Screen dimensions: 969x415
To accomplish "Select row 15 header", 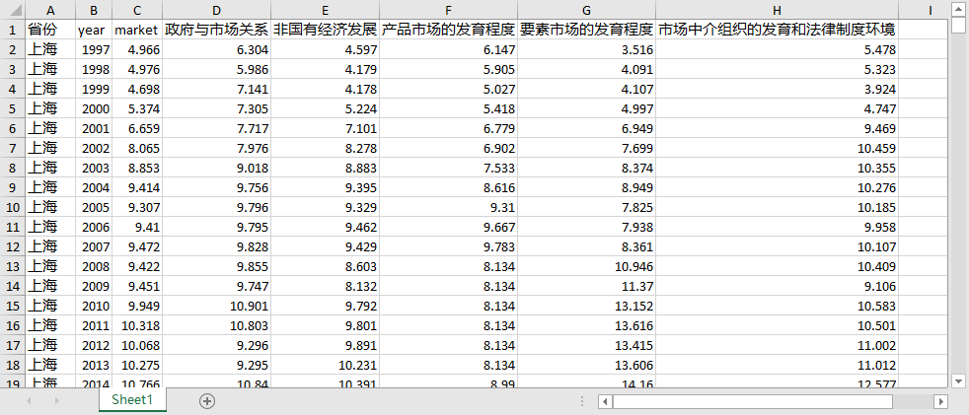I will (13, 307).
